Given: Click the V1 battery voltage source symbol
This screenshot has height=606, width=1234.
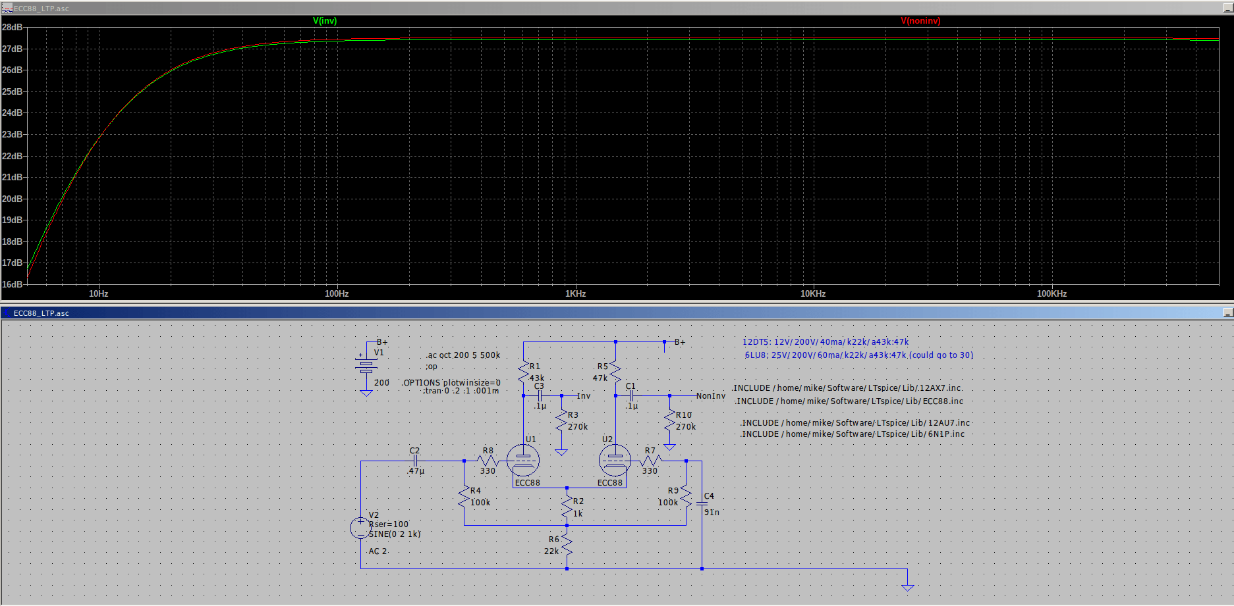Looking at the screenshot, I should (366, 366).
